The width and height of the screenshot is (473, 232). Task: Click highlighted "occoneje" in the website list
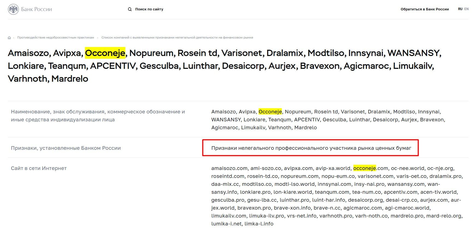pos(365,168)
